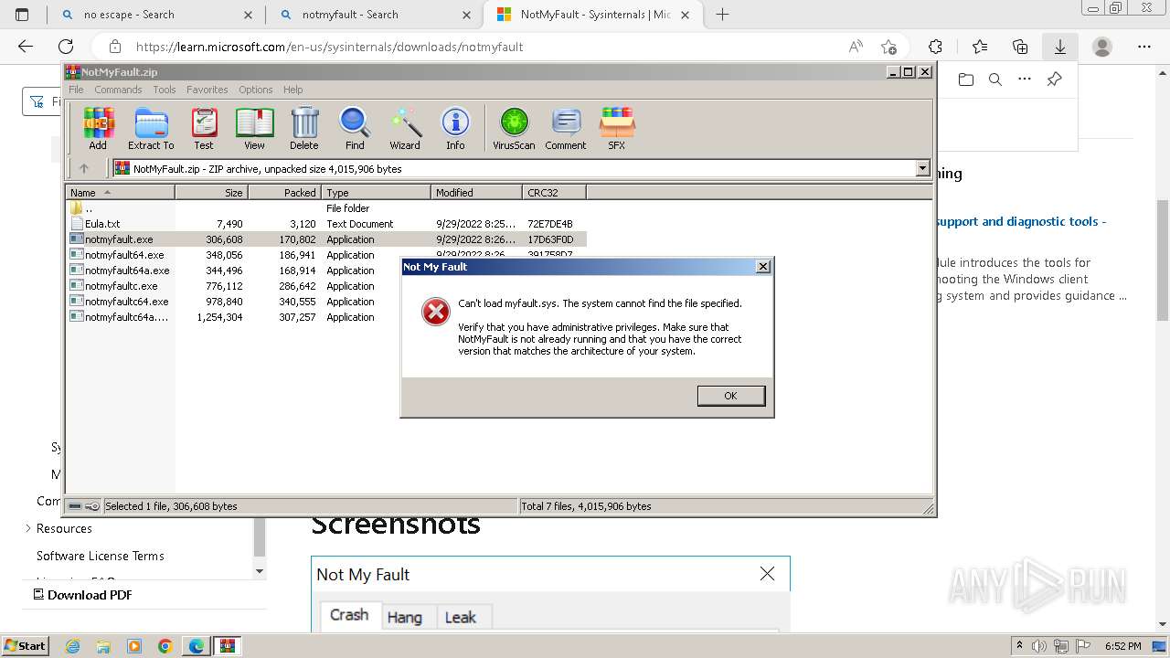Screen dimensions: 1170x658
Task: Click the Comment toolbar icon
Action: point(566,128)
